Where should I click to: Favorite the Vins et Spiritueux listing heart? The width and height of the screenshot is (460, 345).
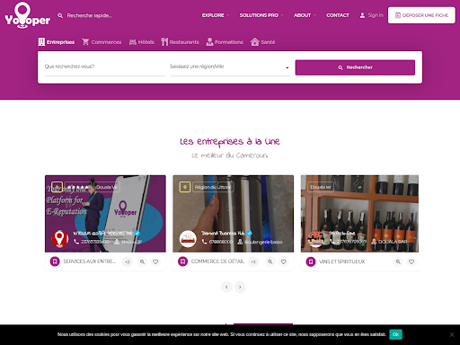pyautogui.click(x=411, y=261)
